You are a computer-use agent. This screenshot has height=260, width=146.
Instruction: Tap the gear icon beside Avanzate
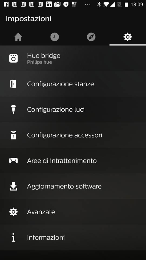14,212
